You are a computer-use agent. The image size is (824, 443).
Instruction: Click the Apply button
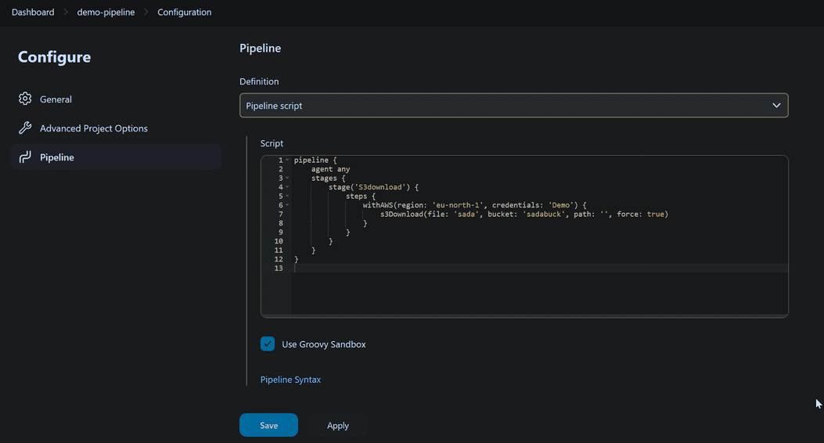pos(338,425)
